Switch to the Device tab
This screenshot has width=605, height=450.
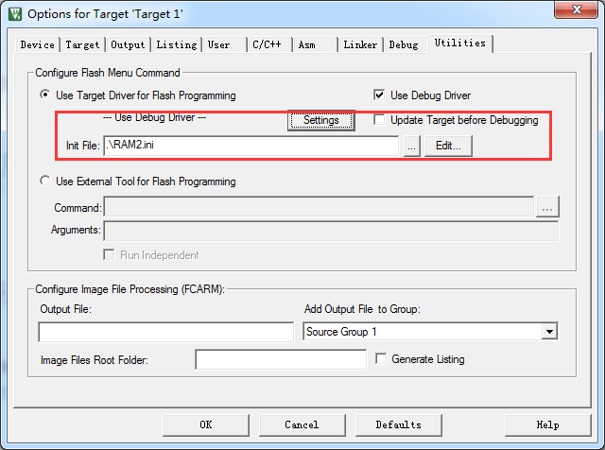(38, 44)
